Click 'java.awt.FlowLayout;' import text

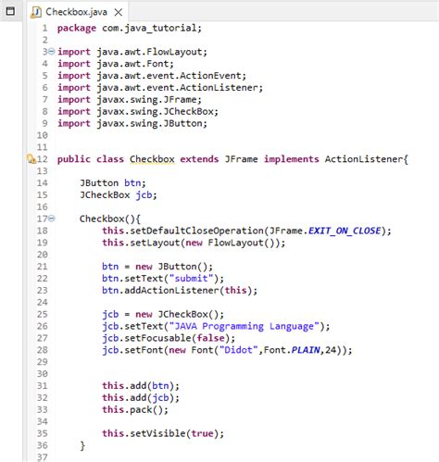coord(152,52)
